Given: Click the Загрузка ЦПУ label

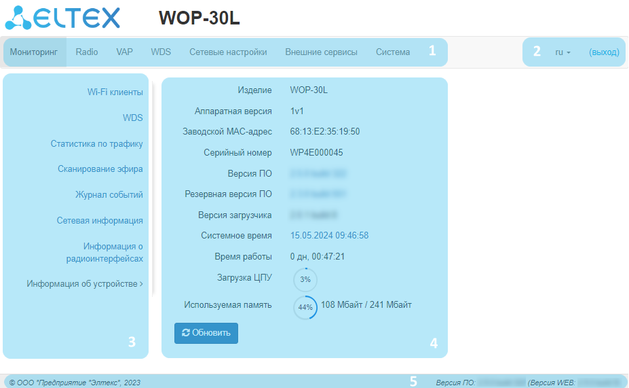Looking at the screenshot, I should click(244, 277).
